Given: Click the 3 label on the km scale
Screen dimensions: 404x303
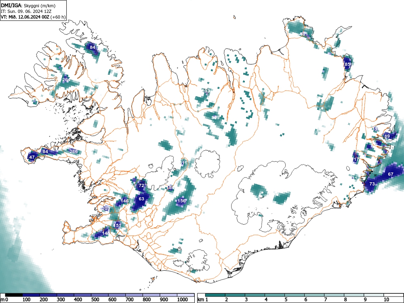Looking at the screenshot, I should pos(246,299).
